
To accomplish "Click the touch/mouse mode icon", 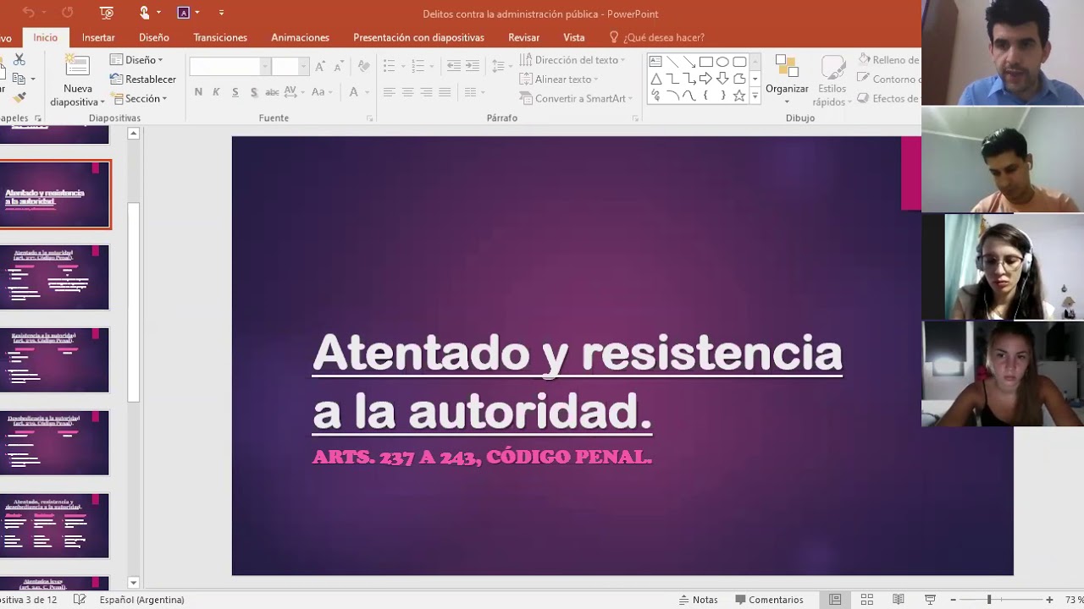I will coord(145,13).
